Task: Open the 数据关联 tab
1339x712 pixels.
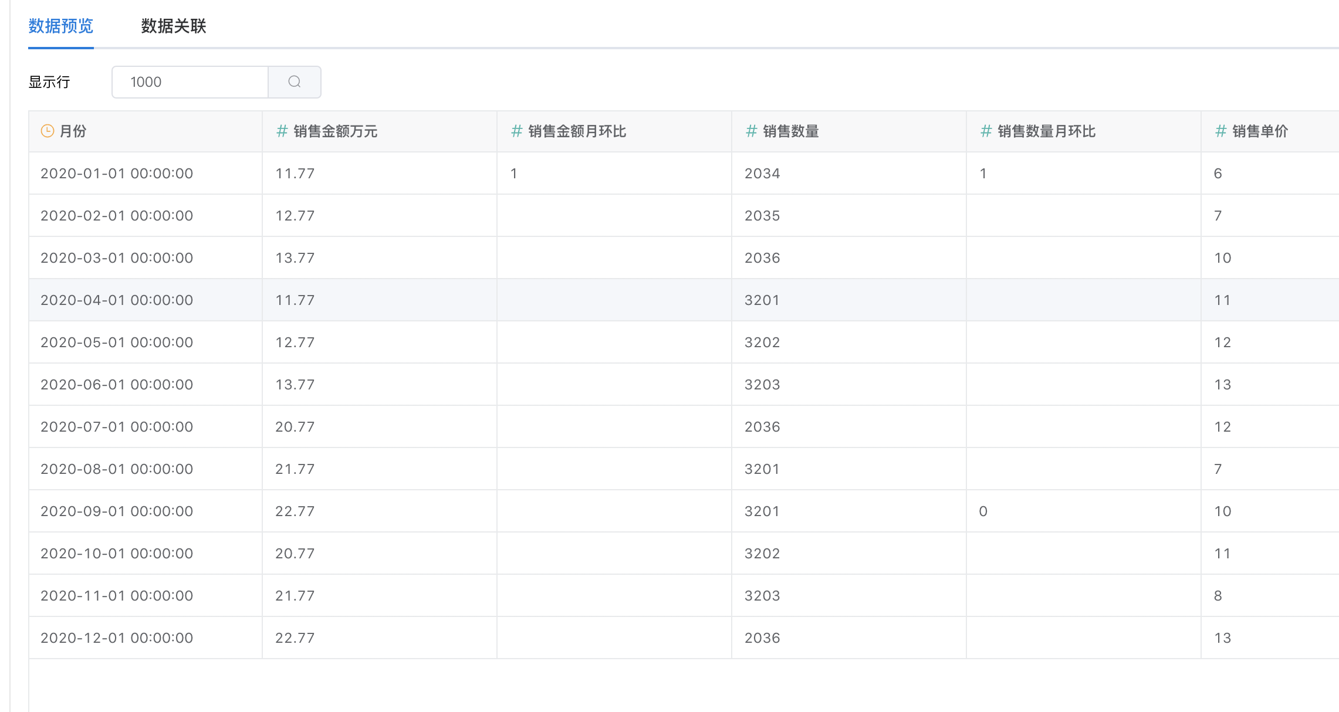Action: tap(174, 26)
